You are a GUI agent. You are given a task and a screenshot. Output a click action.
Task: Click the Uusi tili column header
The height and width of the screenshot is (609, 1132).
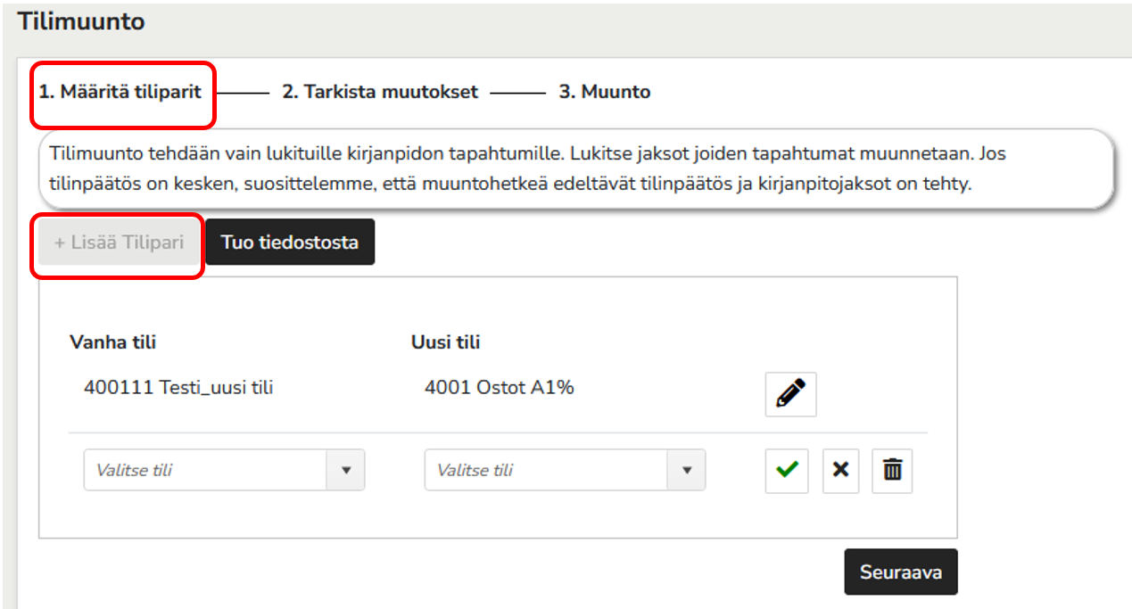pyautogui.click(x=446, y=342)
